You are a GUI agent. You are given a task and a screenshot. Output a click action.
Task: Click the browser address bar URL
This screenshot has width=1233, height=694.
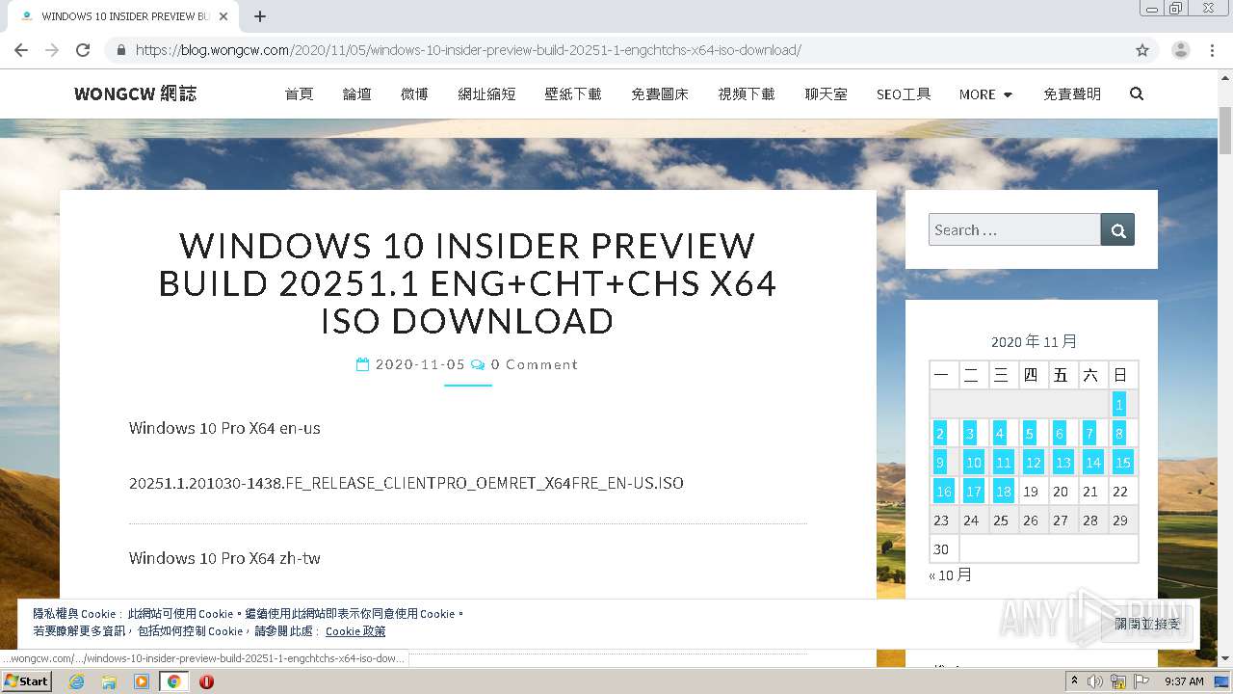[468, 50]
